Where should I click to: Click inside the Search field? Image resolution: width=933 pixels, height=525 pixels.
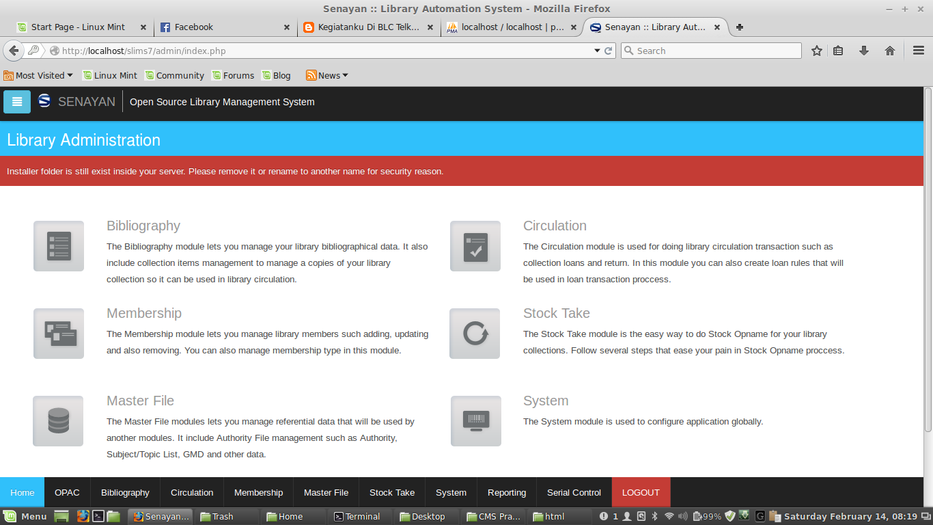click(710, 50)
